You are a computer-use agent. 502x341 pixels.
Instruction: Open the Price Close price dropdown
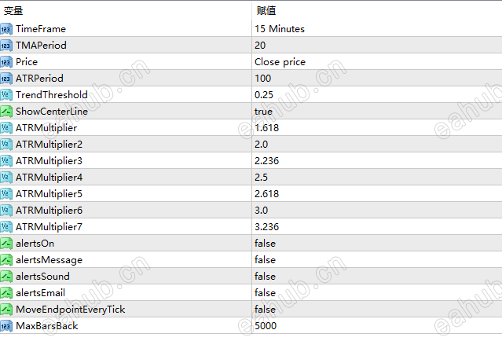pyautogui.click(x=280, y=61)
